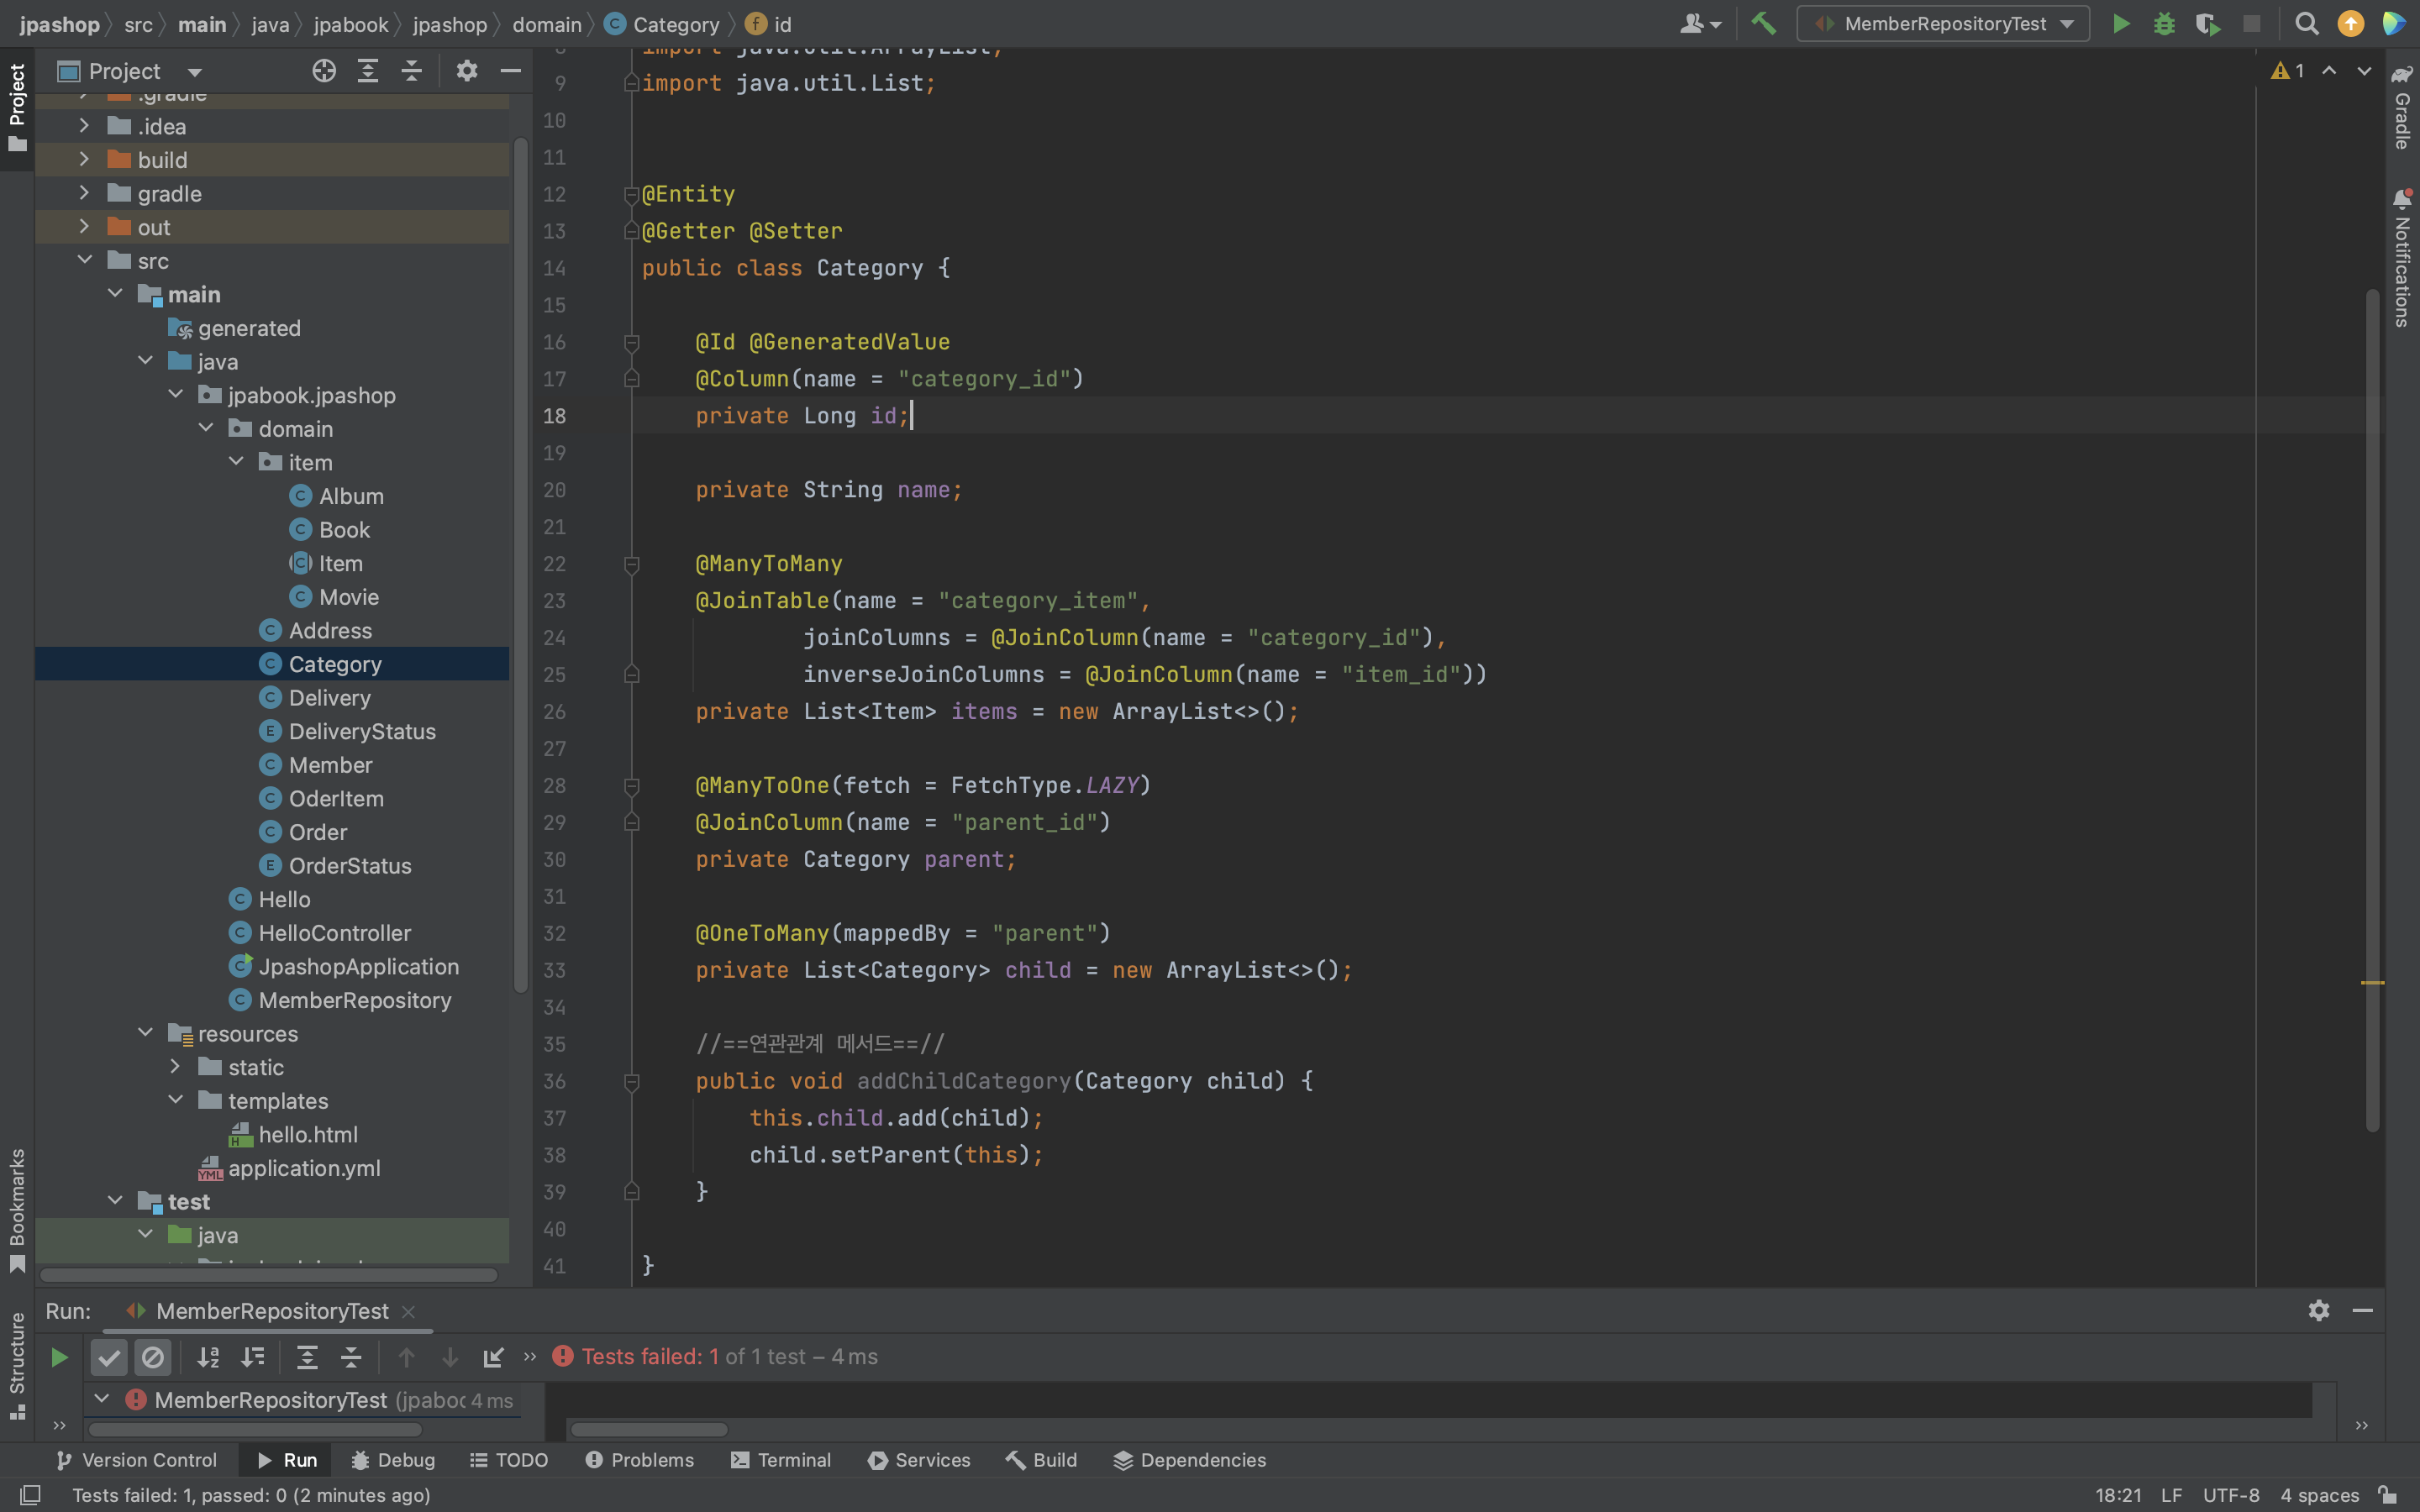Open the Gradle side panel
The height and width of the screenshot is (1512, 2420).
pyautogui.click(x=2402, y=108)
